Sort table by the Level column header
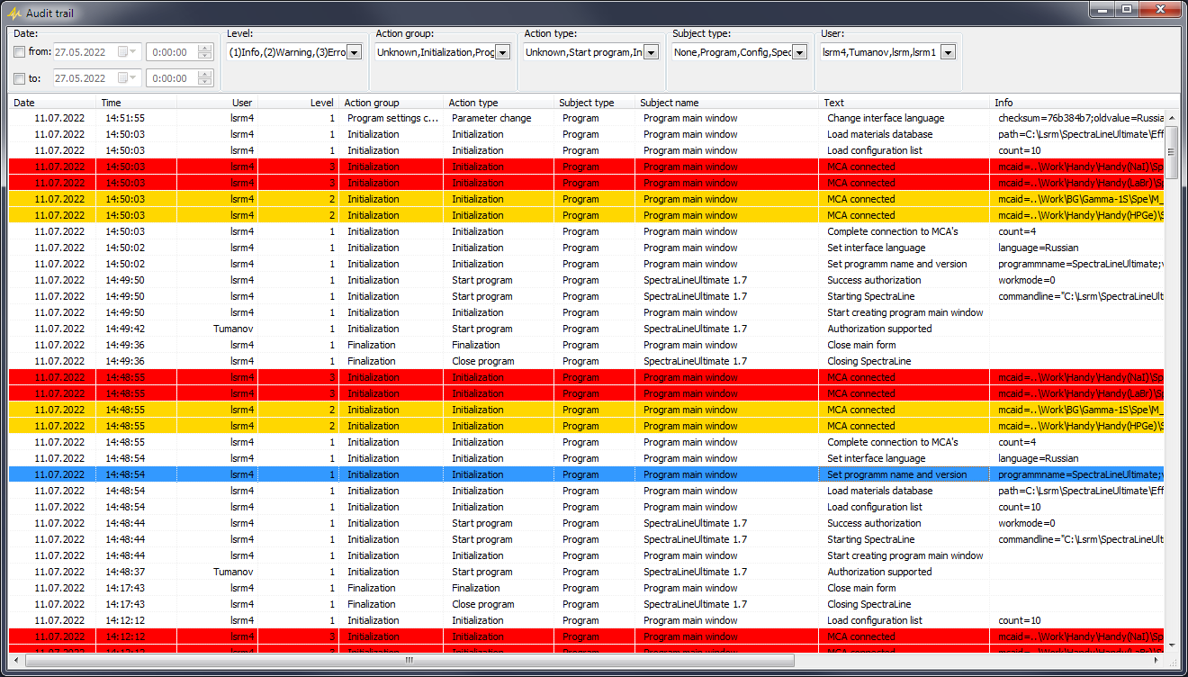The width and height of the screenshot is (1188, 677). 321,103
